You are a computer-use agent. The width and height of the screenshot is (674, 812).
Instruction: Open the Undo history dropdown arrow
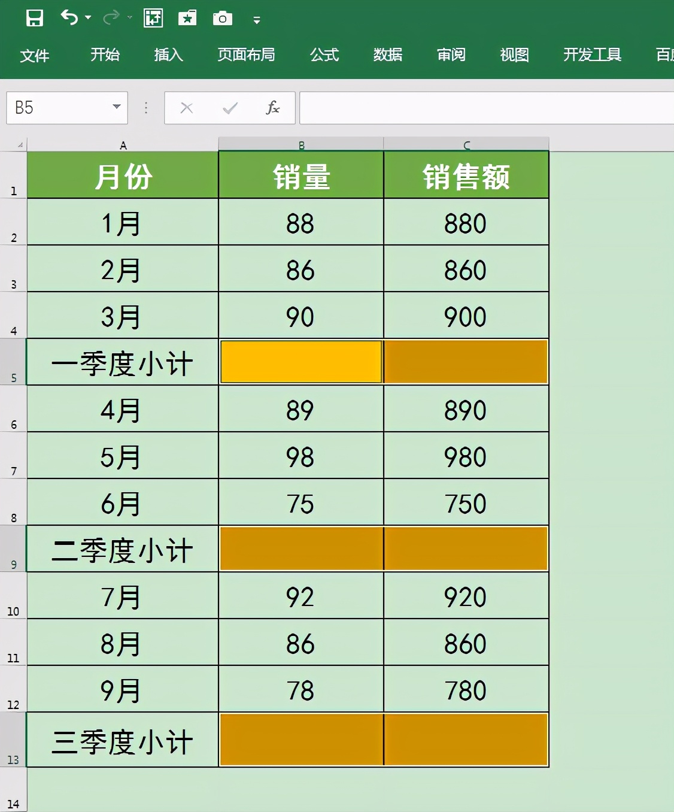point(88,18)
